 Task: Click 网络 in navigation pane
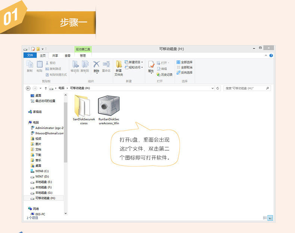tap(34, 209)
